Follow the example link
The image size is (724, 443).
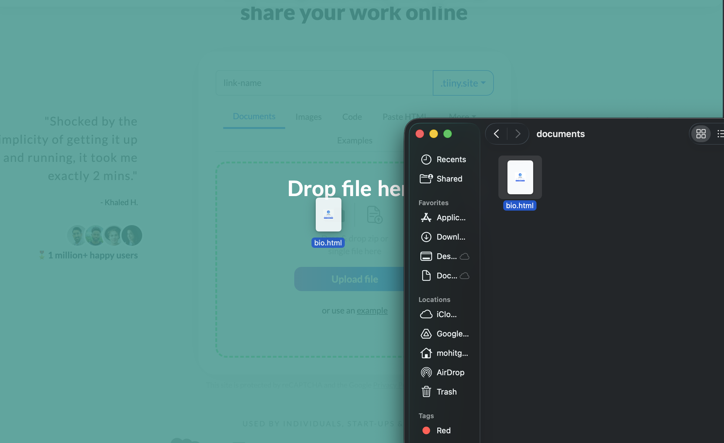[x=372, y=311]
